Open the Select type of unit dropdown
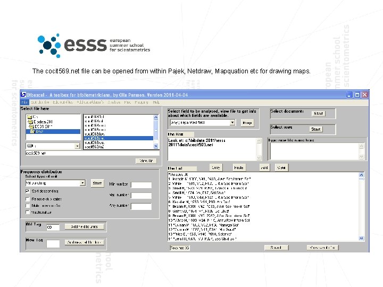The height and width of the screenshot is (287, 383). click(82, 183)
